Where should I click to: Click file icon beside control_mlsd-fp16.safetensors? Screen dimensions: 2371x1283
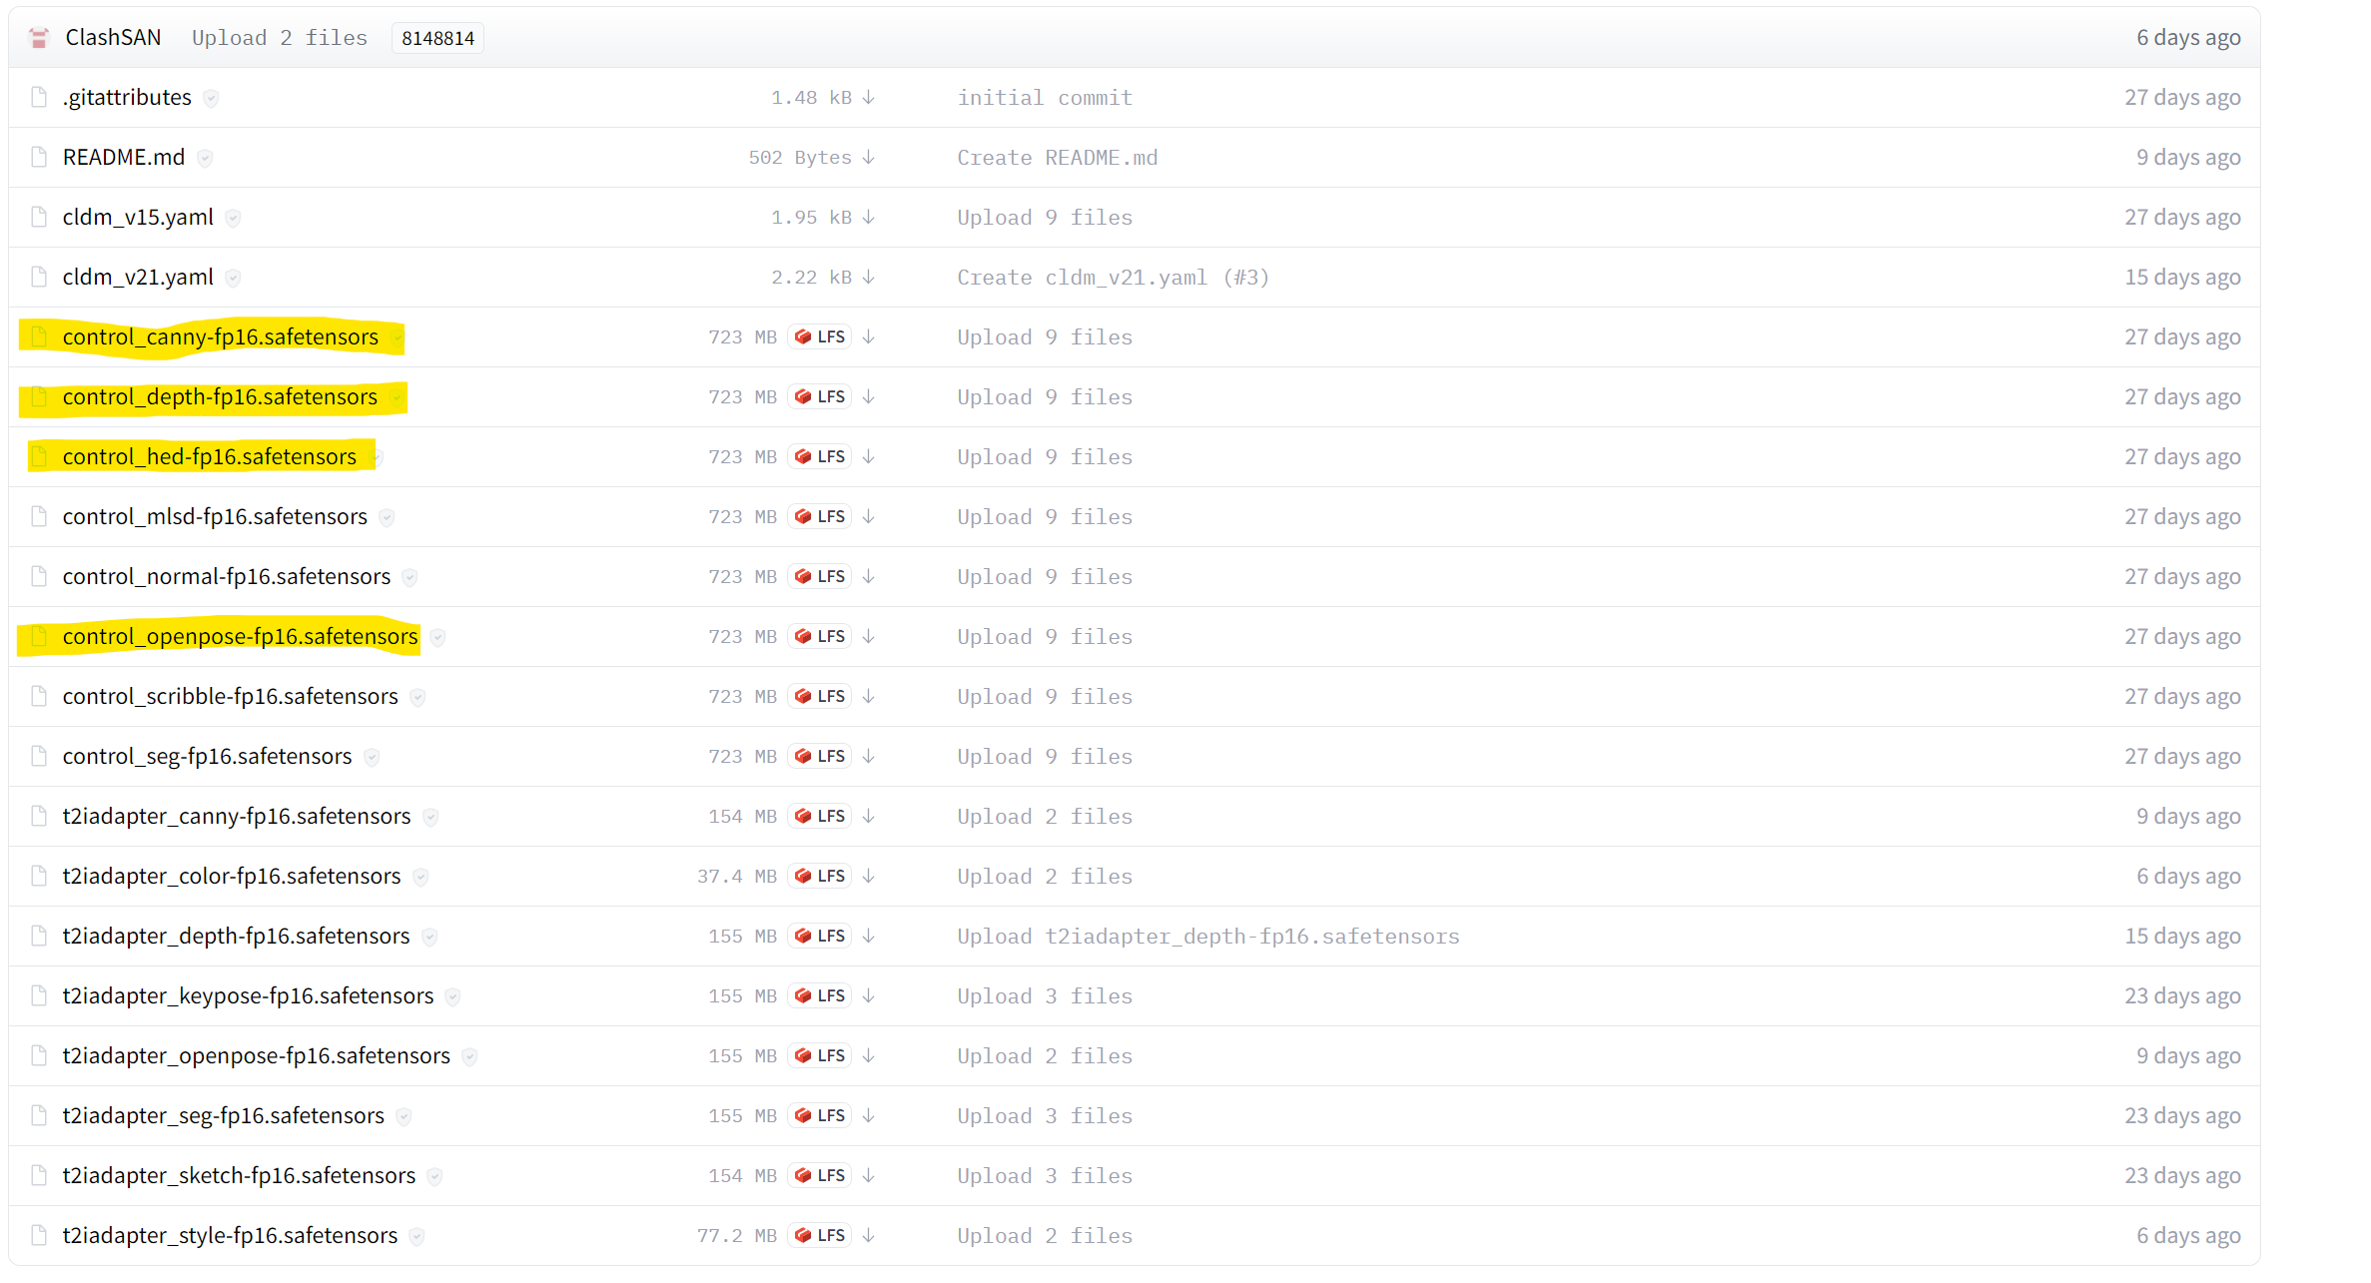[39, 517]
